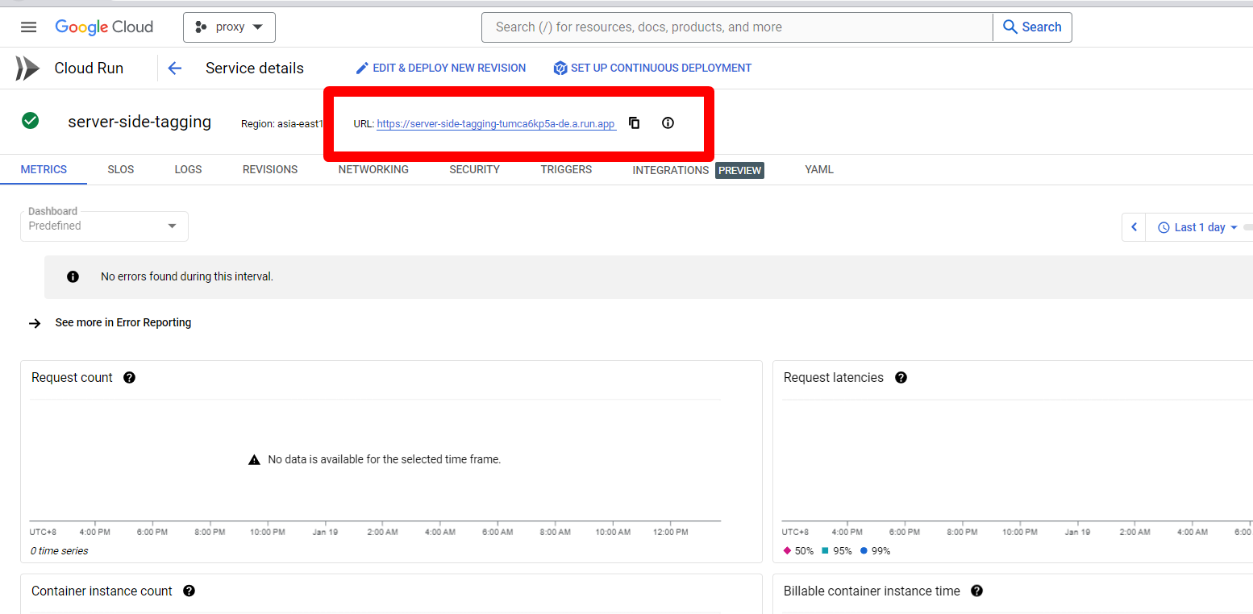The height and width of the screenshot is (614, 1253).
Task: Click the URL info icon
Action: (668, 123)
